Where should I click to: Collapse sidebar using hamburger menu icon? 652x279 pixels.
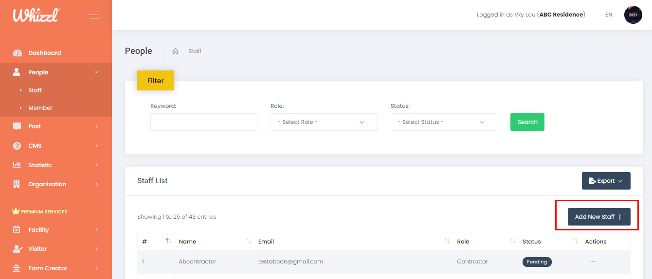point(93,15)
